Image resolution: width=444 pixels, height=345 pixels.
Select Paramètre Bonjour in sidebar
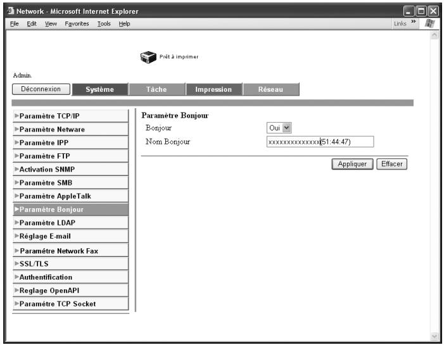(x=70, y=210)
